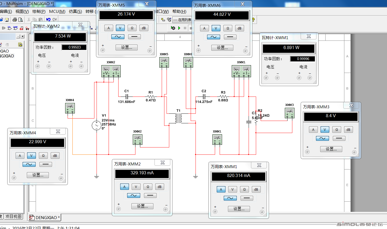The width and height of the screenshot is (387, 229).
Task: Click the help question mark icon
Action: point(253,20)
